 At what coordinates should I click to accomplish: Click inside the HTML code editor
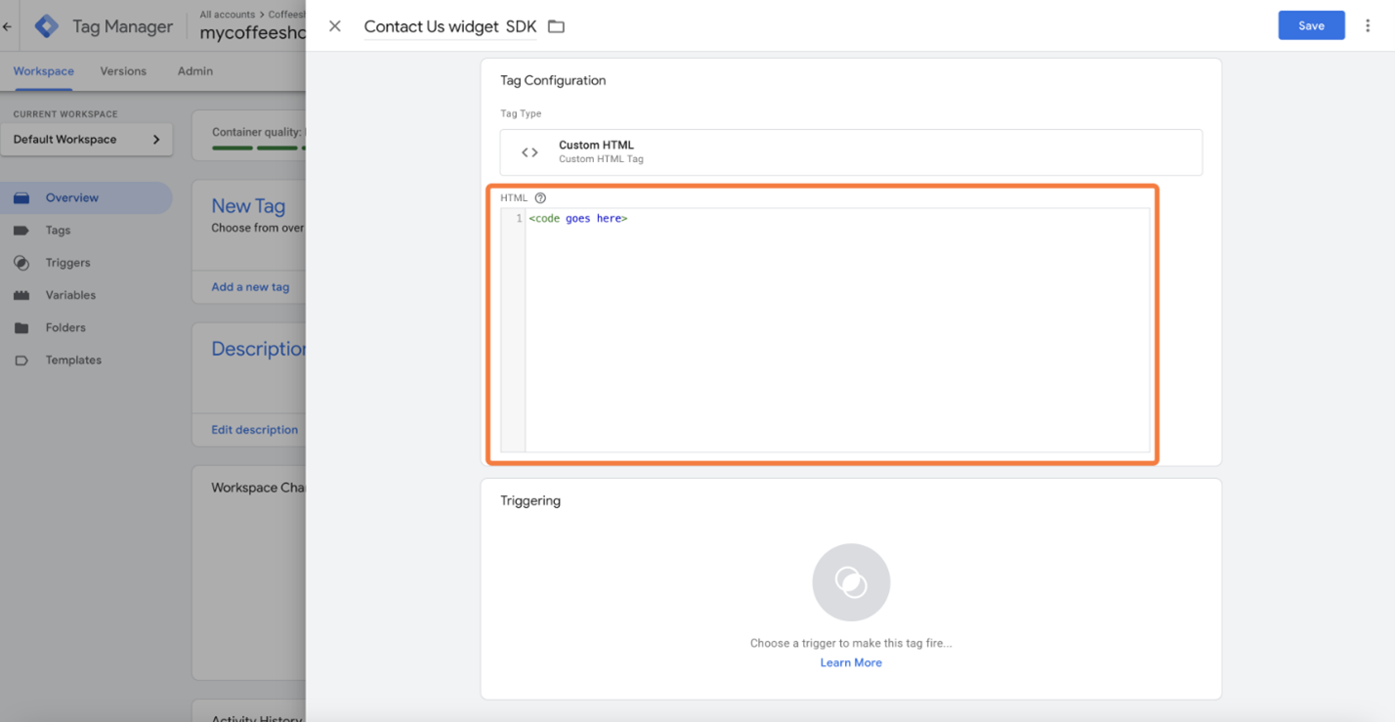pos(836,332)
